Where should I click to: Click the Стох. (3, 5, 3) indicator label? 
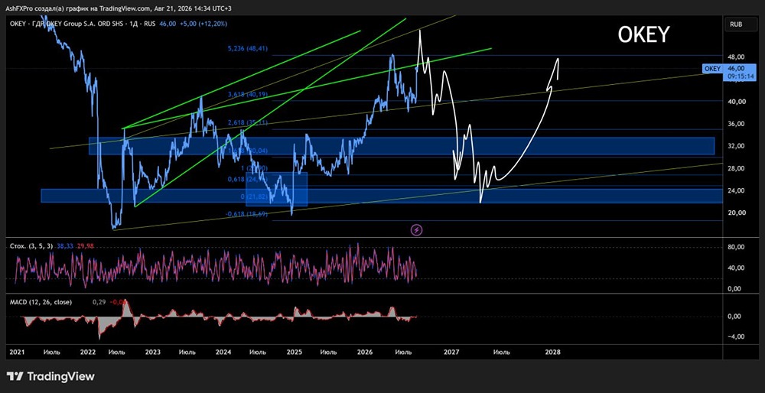[x=33, y=246]
